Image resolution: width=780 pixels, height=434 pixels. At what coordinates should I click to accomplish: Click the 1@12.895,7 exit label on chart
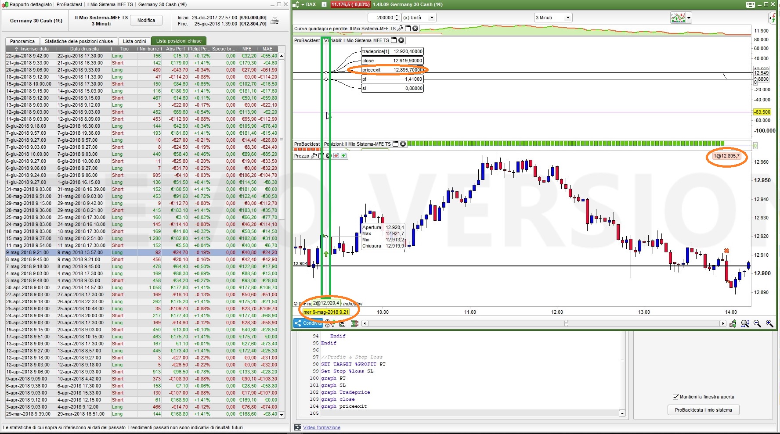click(x=727, y=156)
